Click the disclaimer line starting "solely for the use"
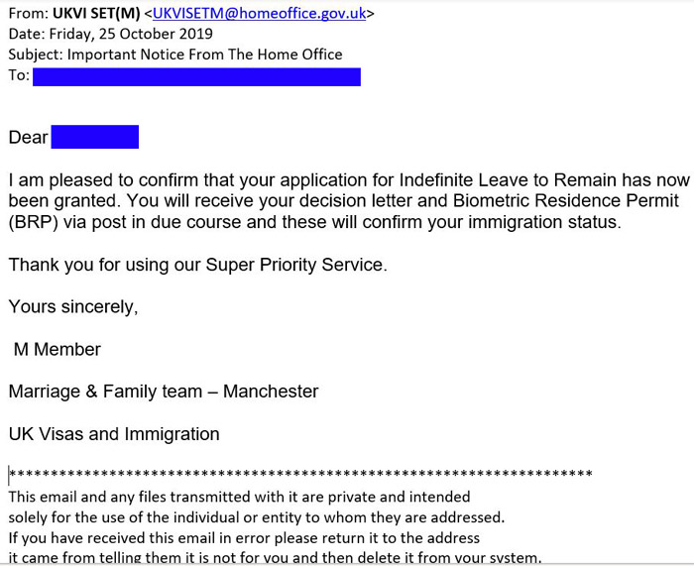Viewport: 694px width, 566px height. coord(257,517)
